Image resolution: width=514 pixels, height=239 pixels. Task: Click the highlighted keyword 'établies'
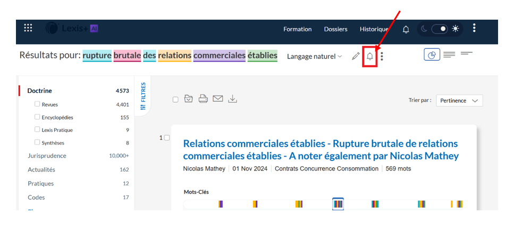coord(262,56)
